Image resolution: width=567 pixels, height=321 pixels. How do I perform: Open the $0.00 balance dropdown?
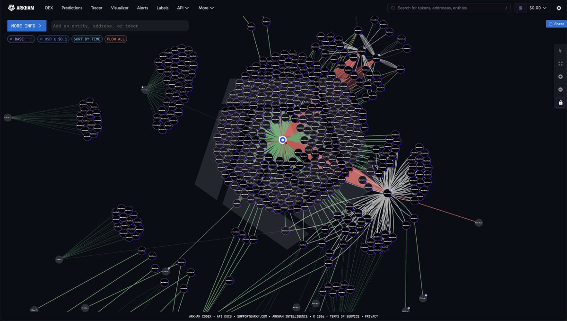[x=538, y=8]
